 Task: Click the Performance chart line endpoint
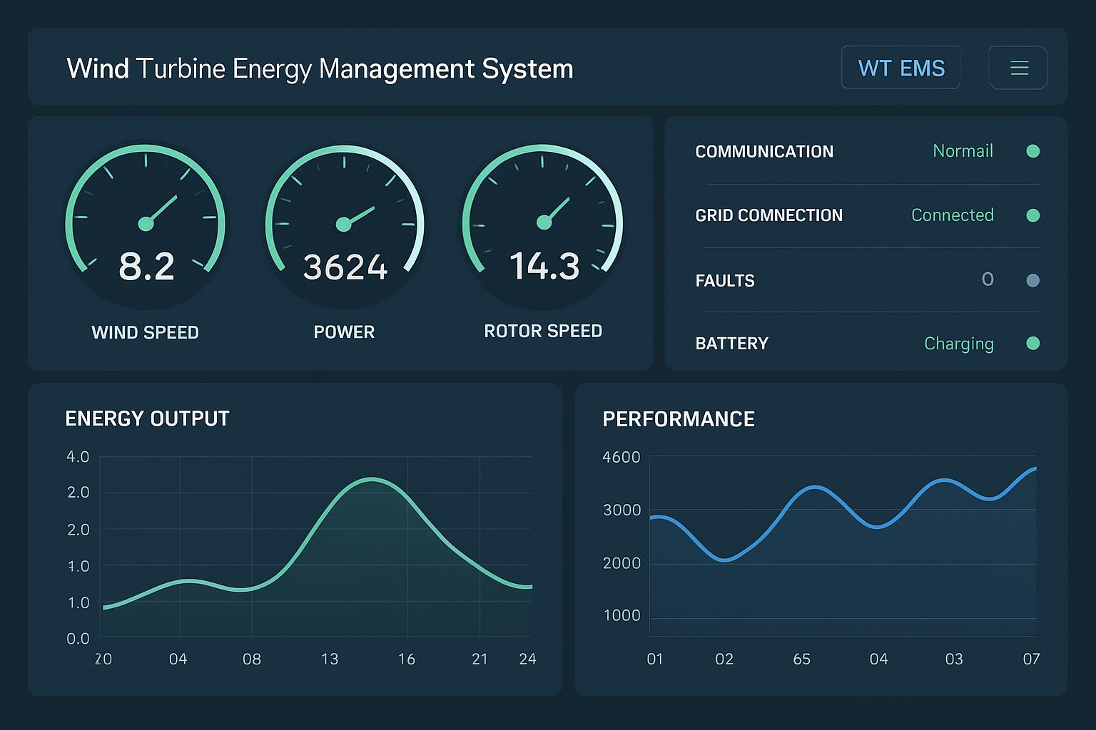(x=1035, y=469)
